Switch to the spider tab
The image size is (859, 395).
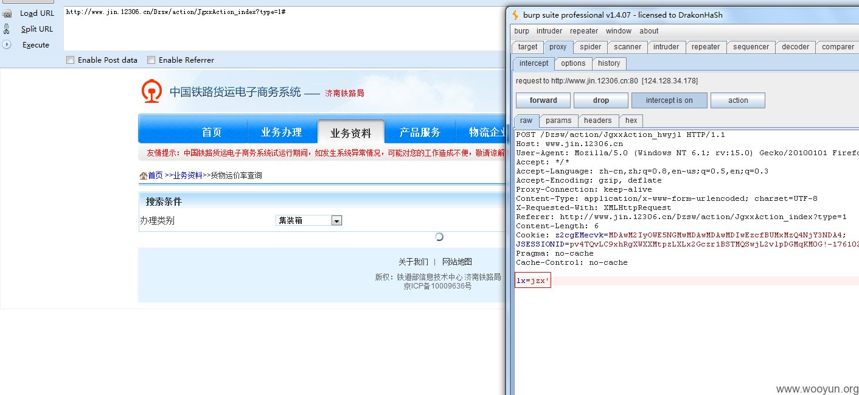pos(590,47)
